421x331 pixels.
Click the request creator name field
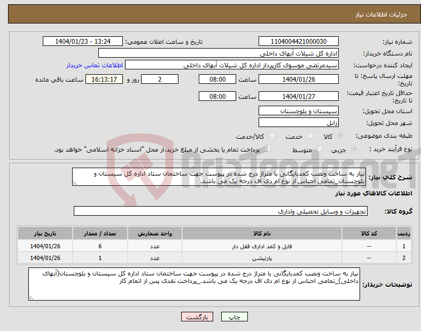click(232, 65)
